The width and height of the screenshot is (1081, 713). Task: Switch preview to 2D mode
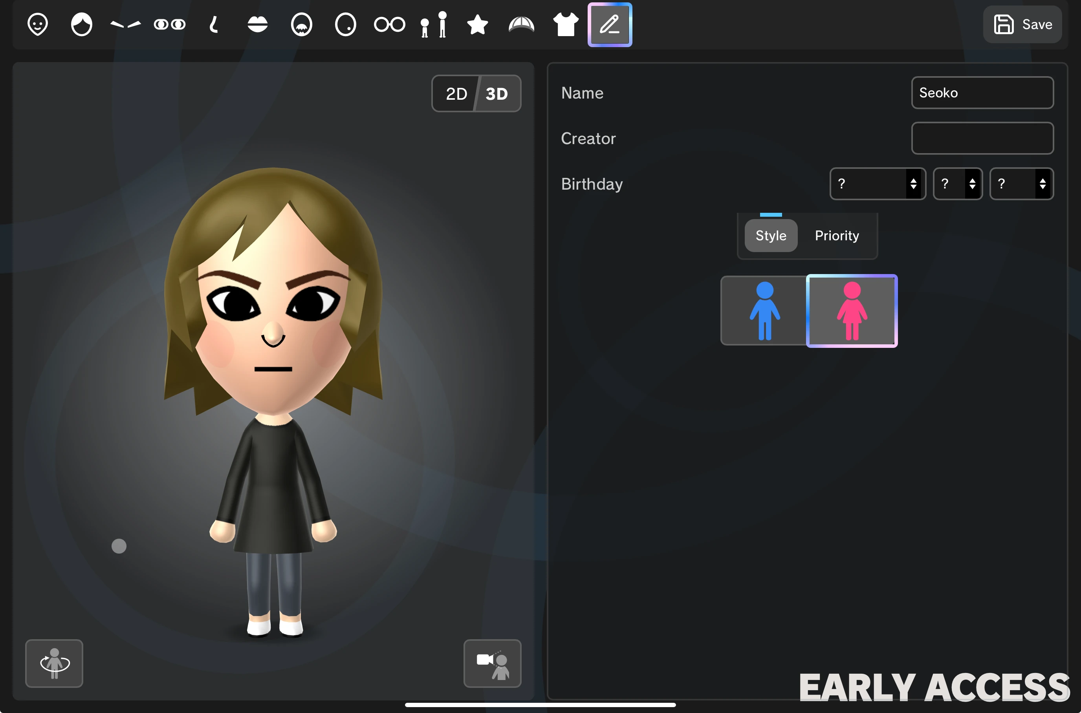pos(456,94)
